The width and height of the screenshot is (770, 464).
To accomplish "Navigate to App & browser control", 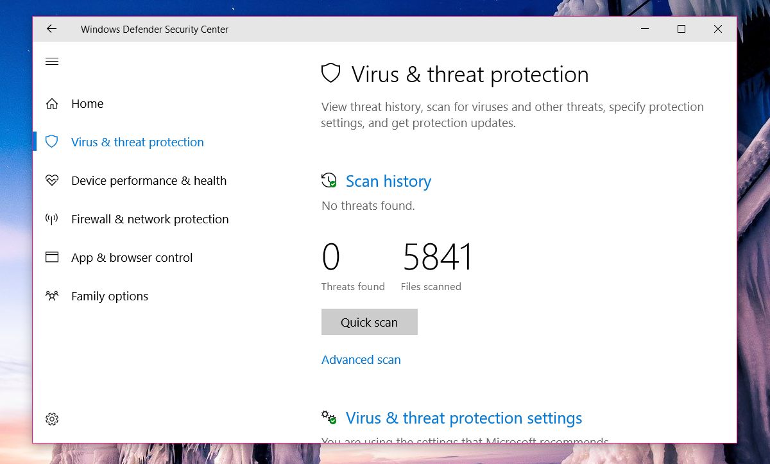I will [x=132, y=258].
